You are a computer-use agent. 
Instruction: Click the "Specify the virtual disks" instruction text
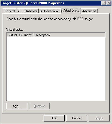coord(50,19)
